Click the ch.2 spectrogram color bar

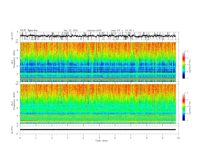point(183,107)
